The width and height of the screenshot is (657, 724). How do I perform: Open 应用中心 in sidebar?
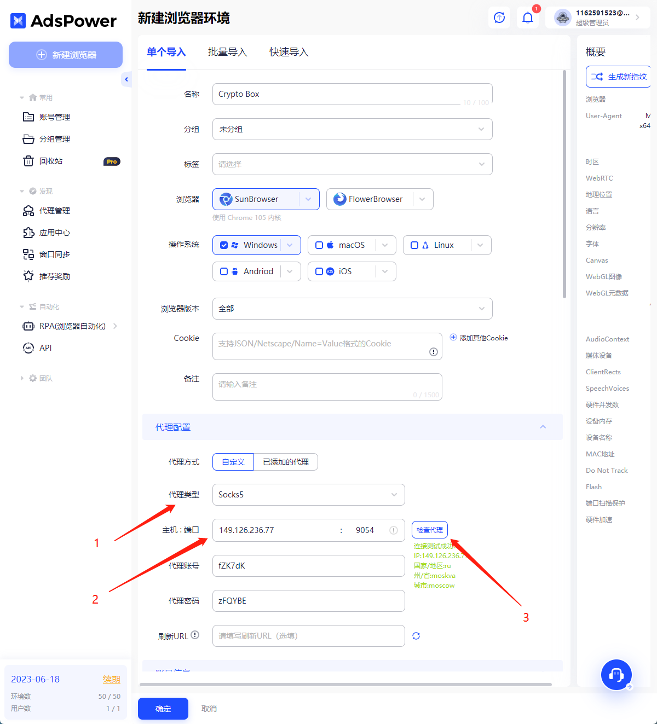click(x=55, y=233)
